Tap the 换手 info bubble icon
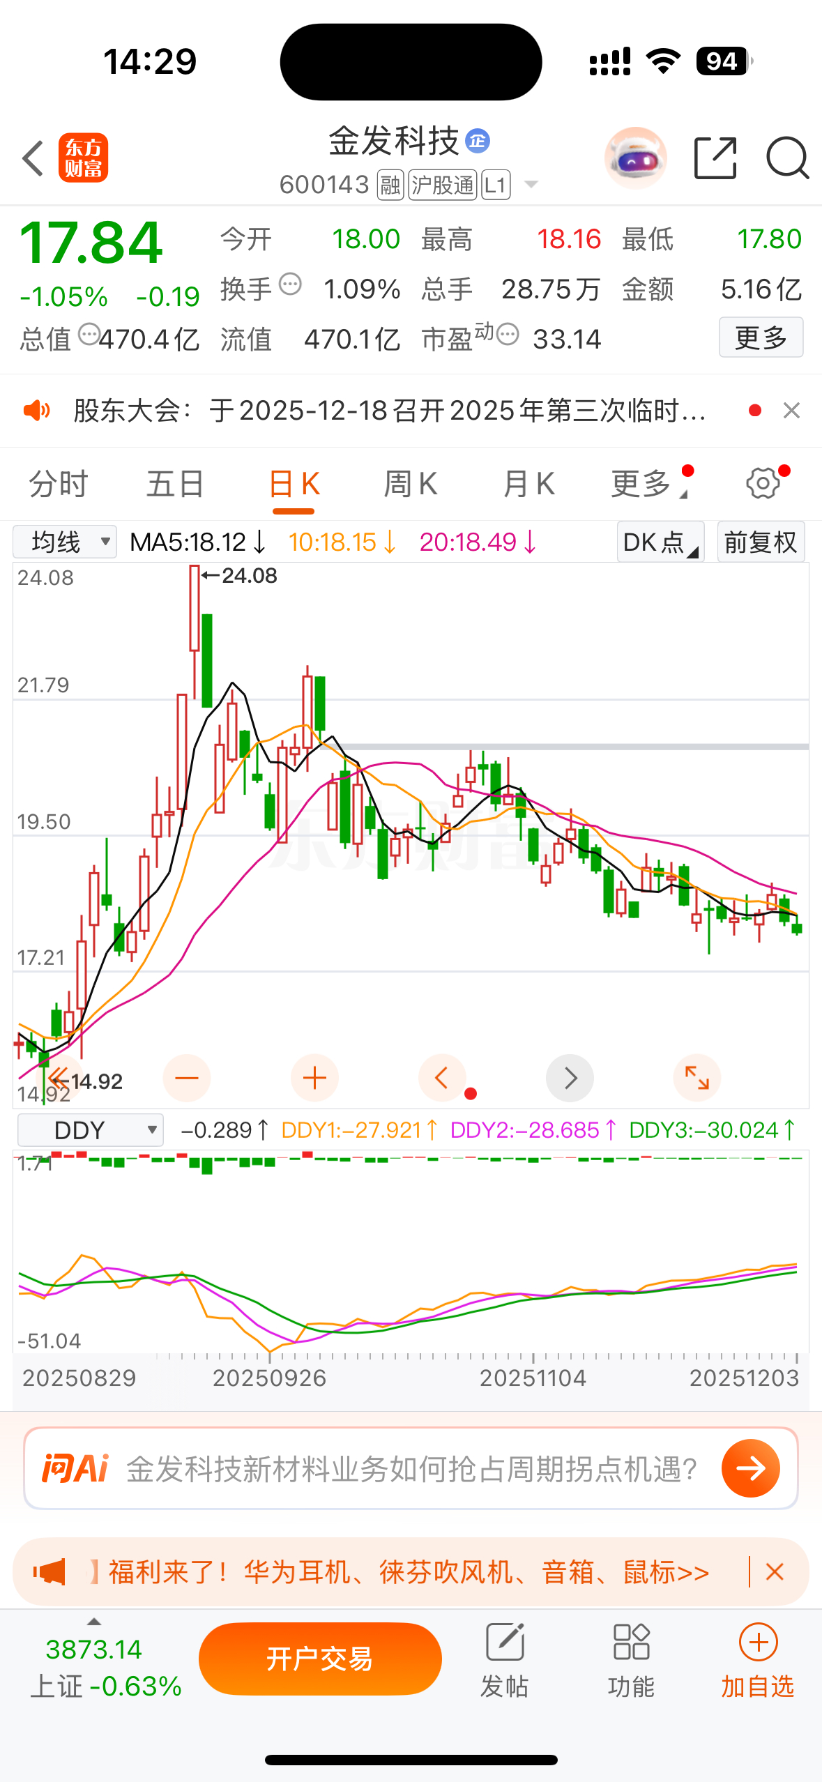 click(x=290, y=284)
